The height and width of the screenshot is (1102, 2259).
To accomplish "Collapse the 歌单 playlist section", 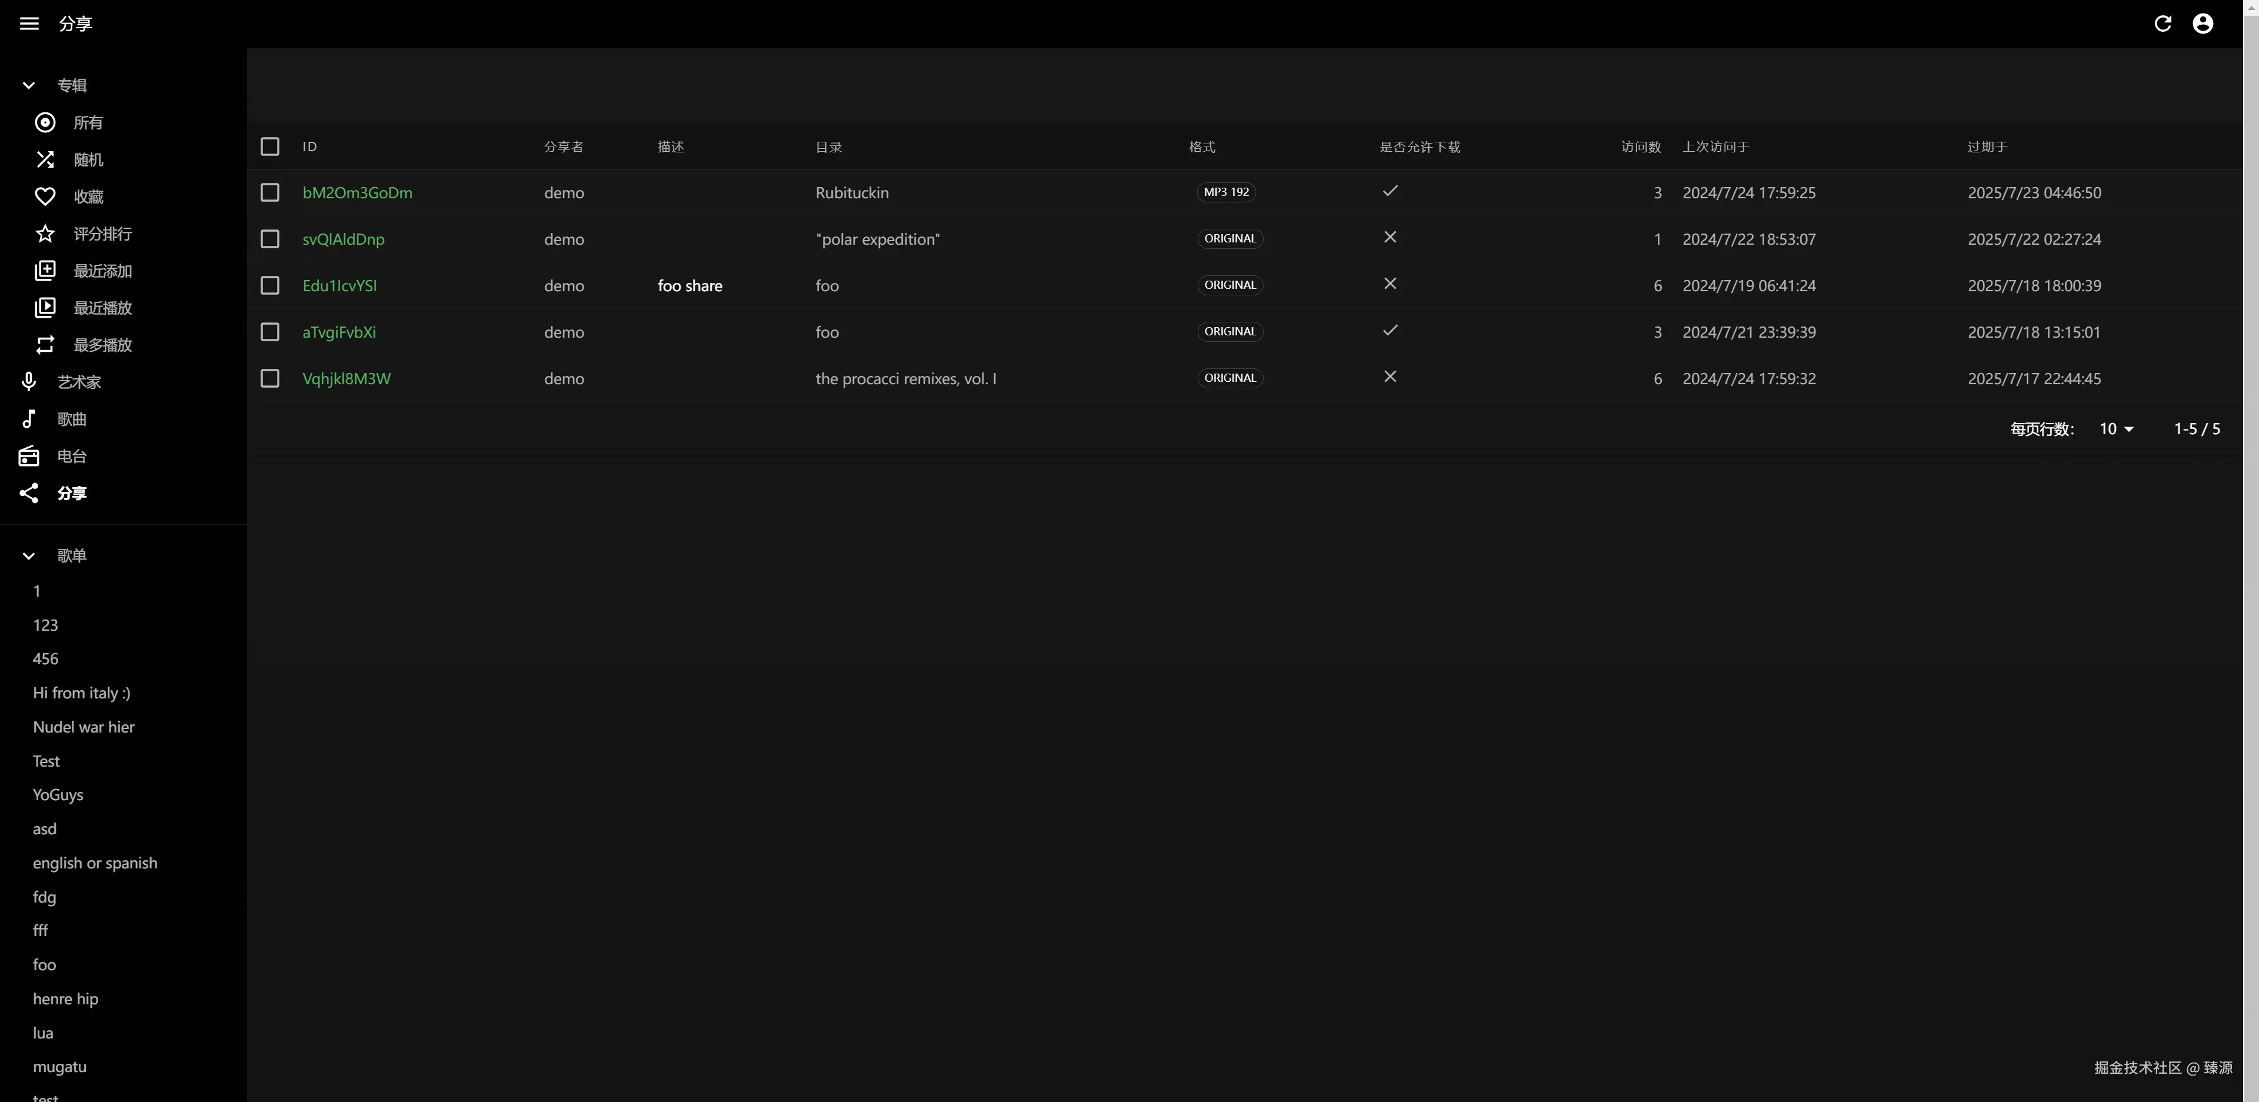I will coord(29,555).
